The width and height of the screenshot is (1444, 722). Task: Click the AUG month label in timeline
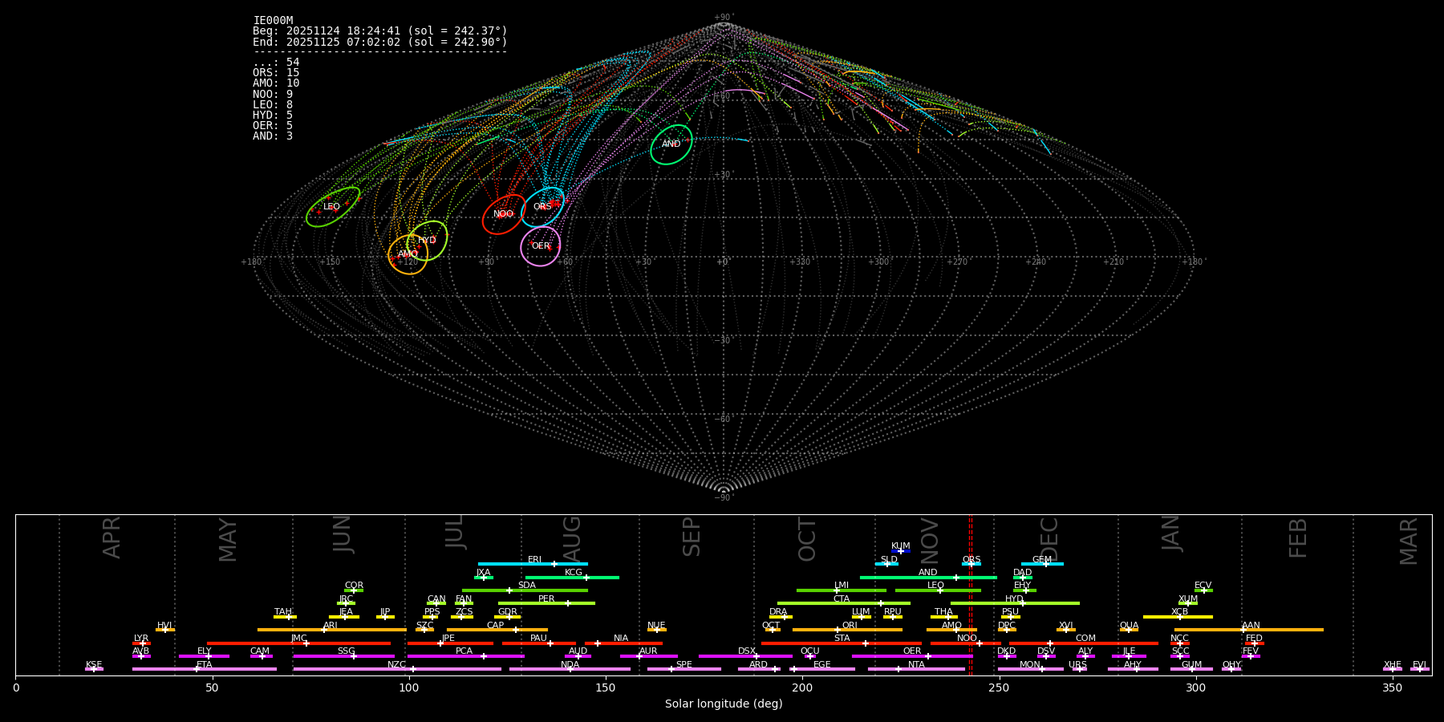coord(571,539)
